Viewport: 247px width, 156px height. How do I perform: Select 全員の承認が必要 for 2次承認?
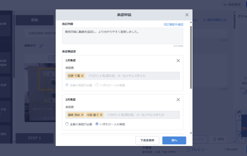click(x=67, y=124)
